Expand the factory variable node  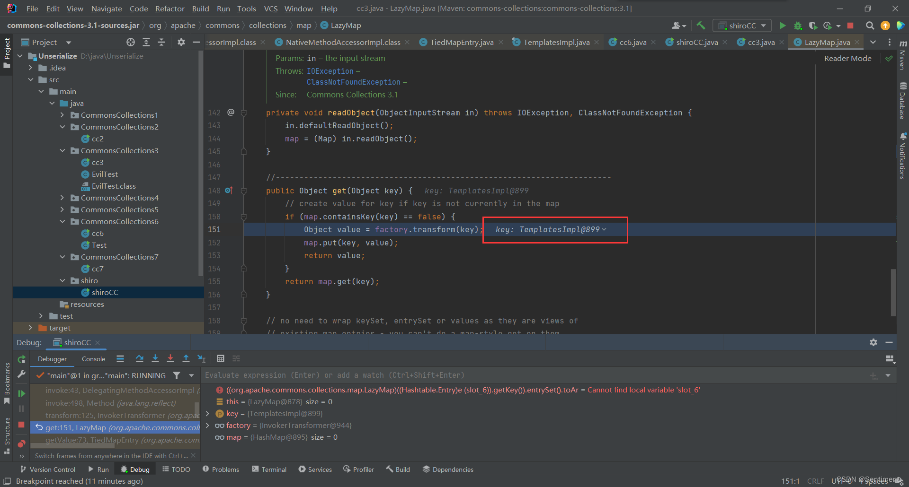click(x=207, y=426)
